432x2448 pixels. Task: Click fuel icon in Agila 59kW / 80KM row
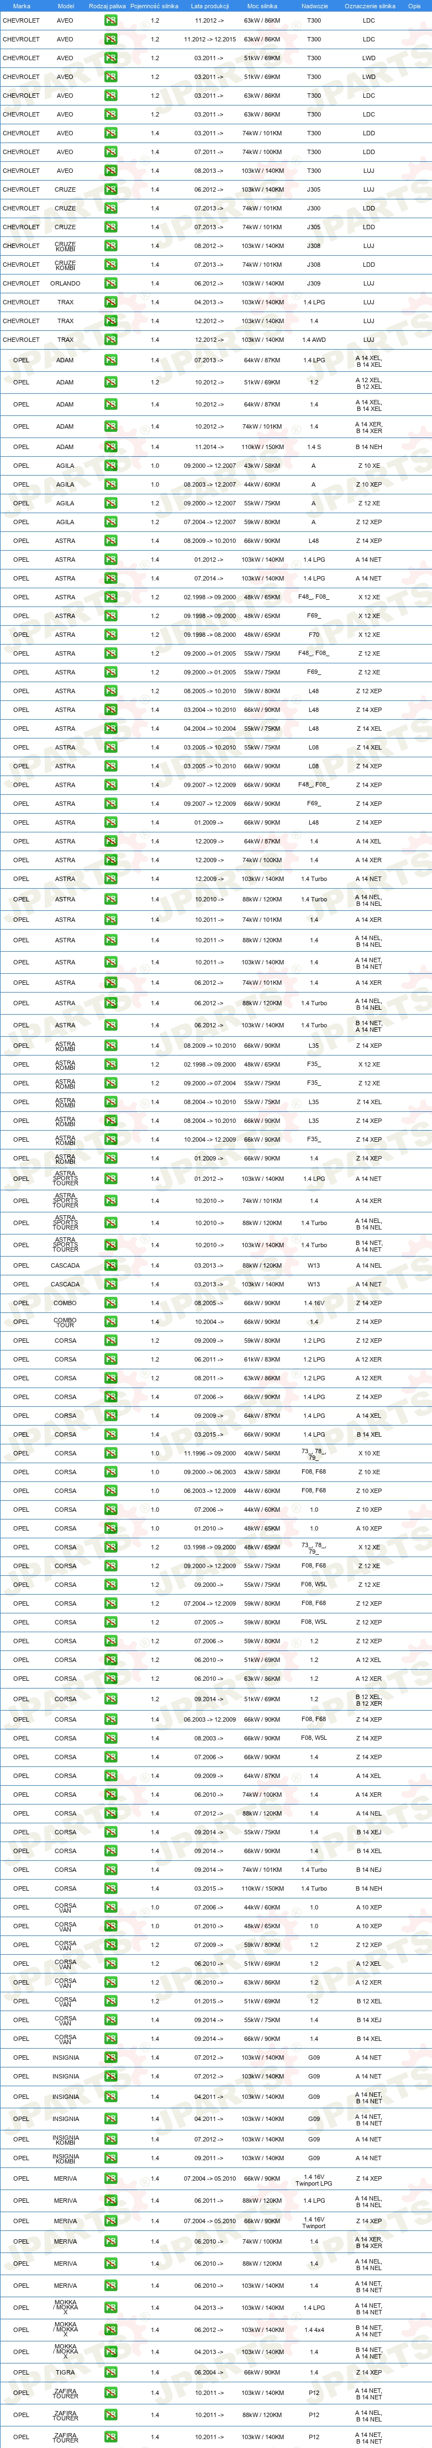pyautogui.click(x=111, y=522)
